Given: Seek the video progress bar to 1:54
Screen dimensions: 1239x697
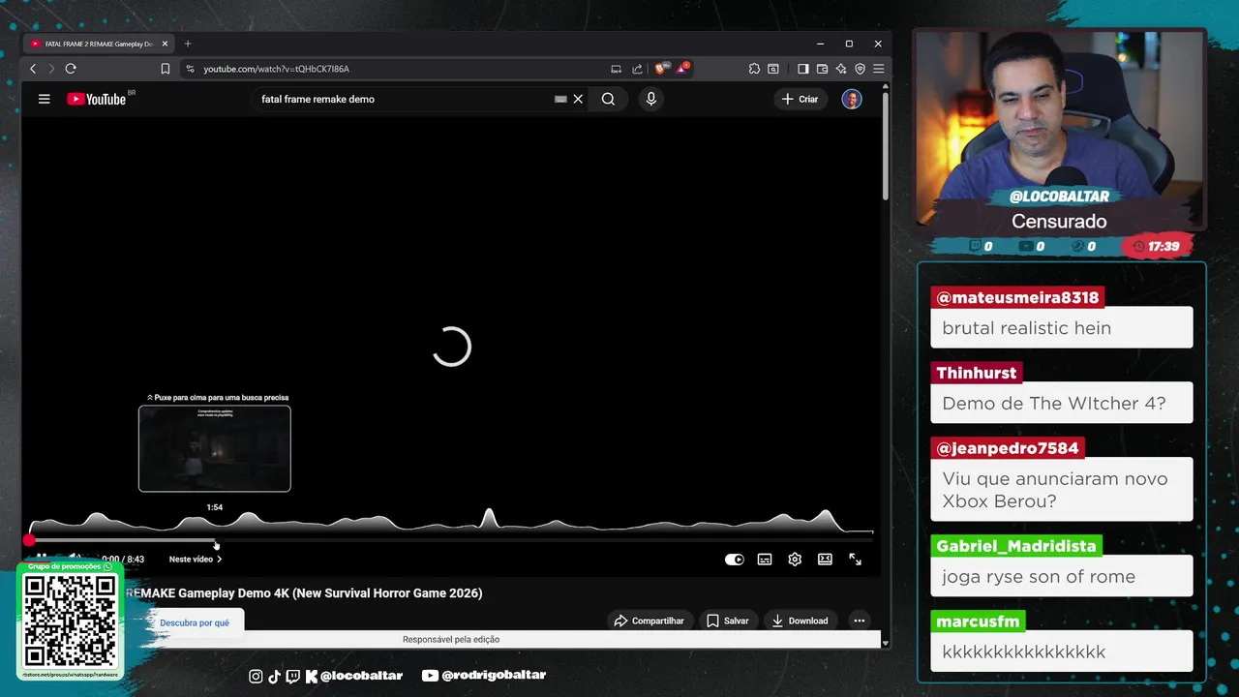Looking at the screenshot, I should tap(215, 540).
